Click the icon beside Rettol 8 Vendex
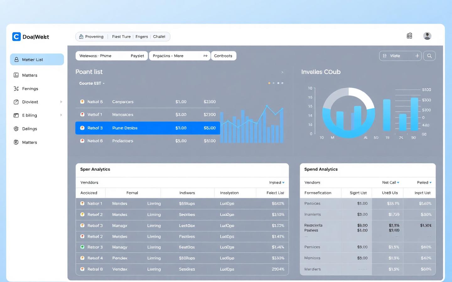The height and width of the screenshot is (282, 452). coord(82,269)
